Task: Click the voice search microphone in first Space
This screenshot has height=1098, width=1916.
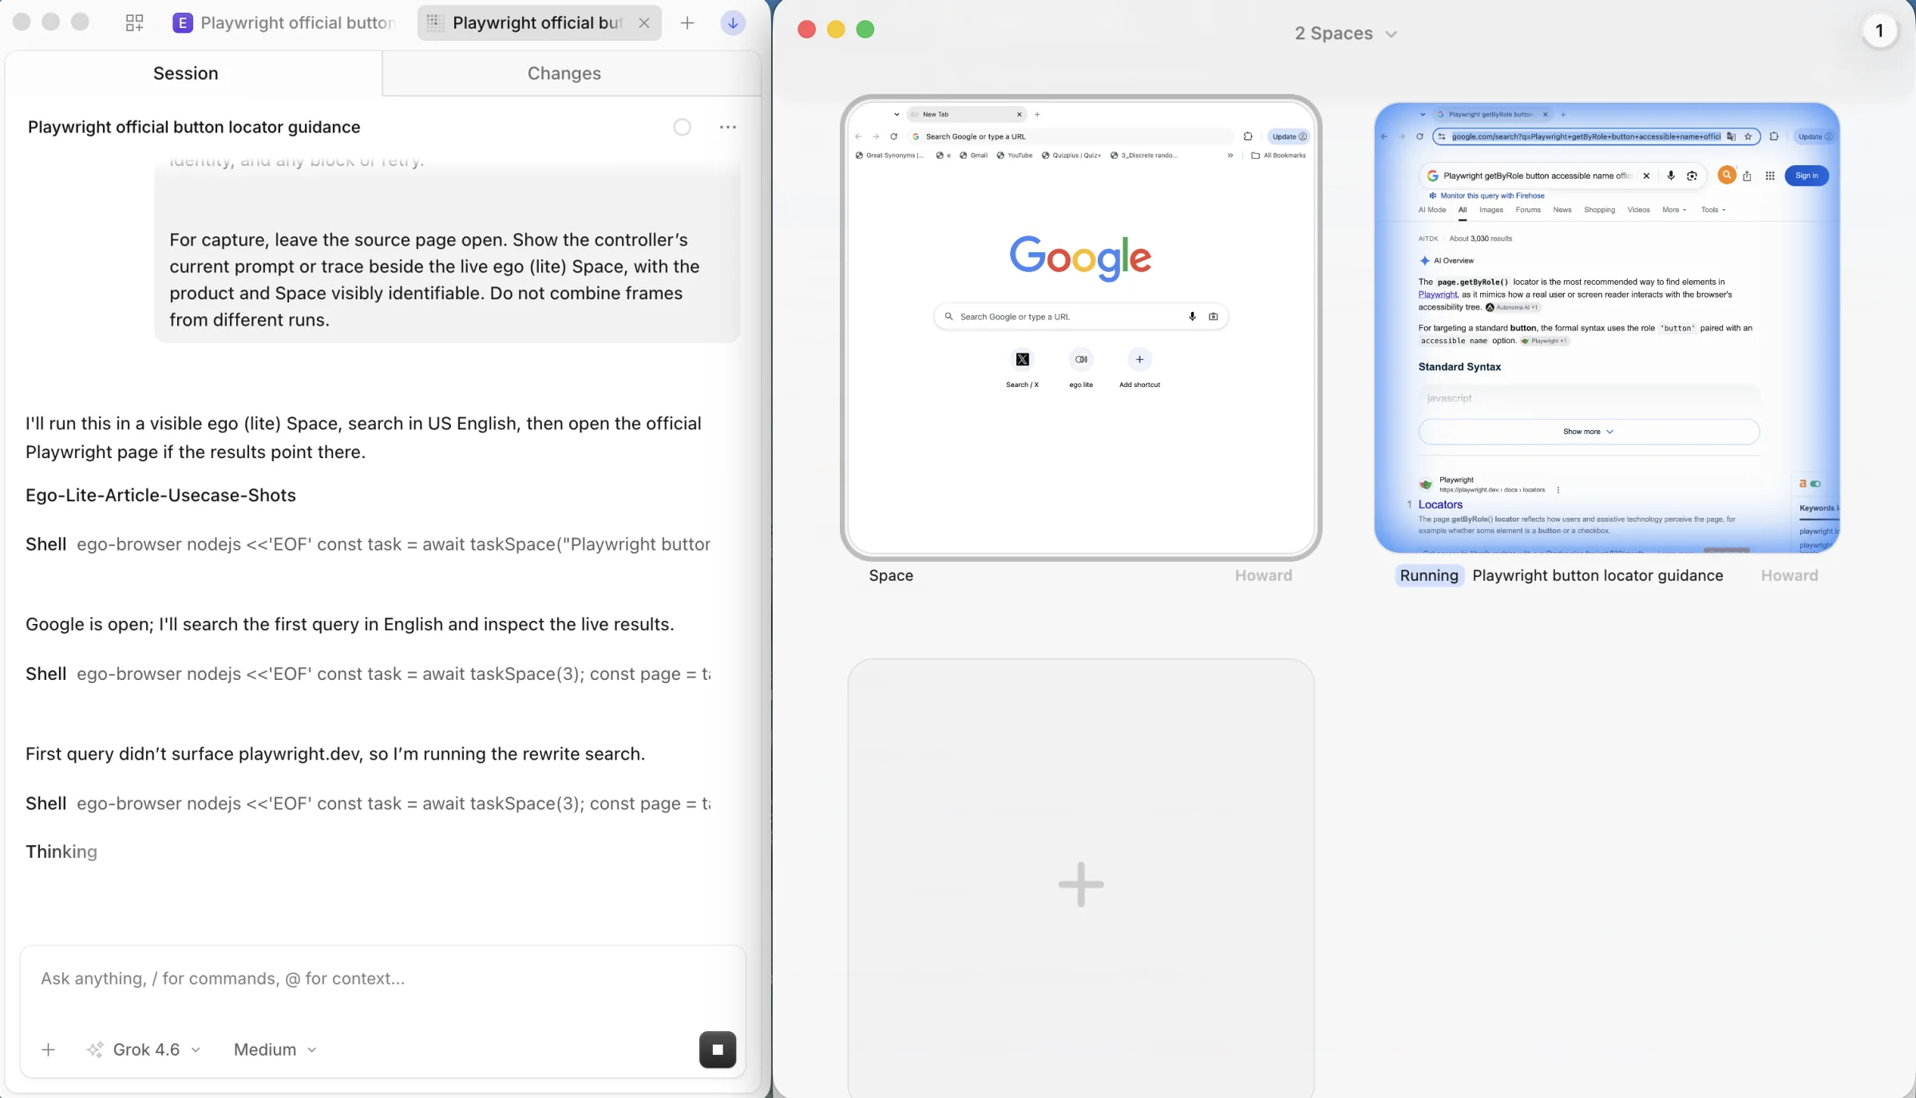Action: (x=1192, y=317)
